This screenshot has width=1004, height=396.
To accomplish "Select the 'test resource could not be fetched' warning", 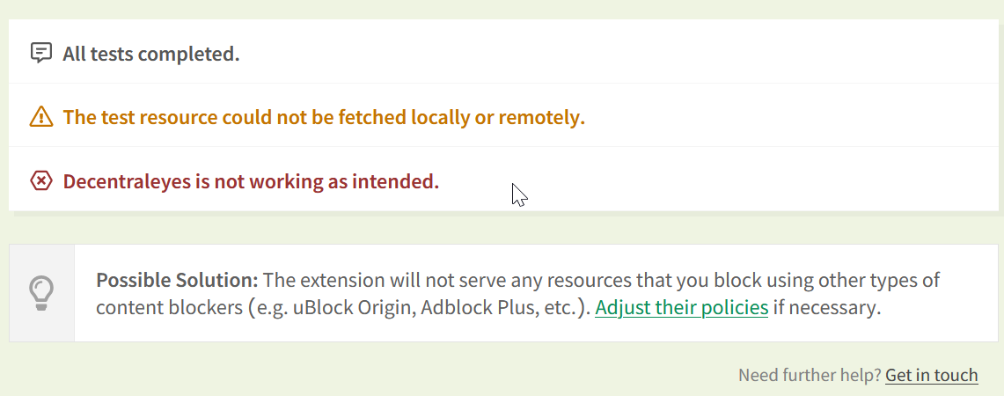I will [324, 117].
